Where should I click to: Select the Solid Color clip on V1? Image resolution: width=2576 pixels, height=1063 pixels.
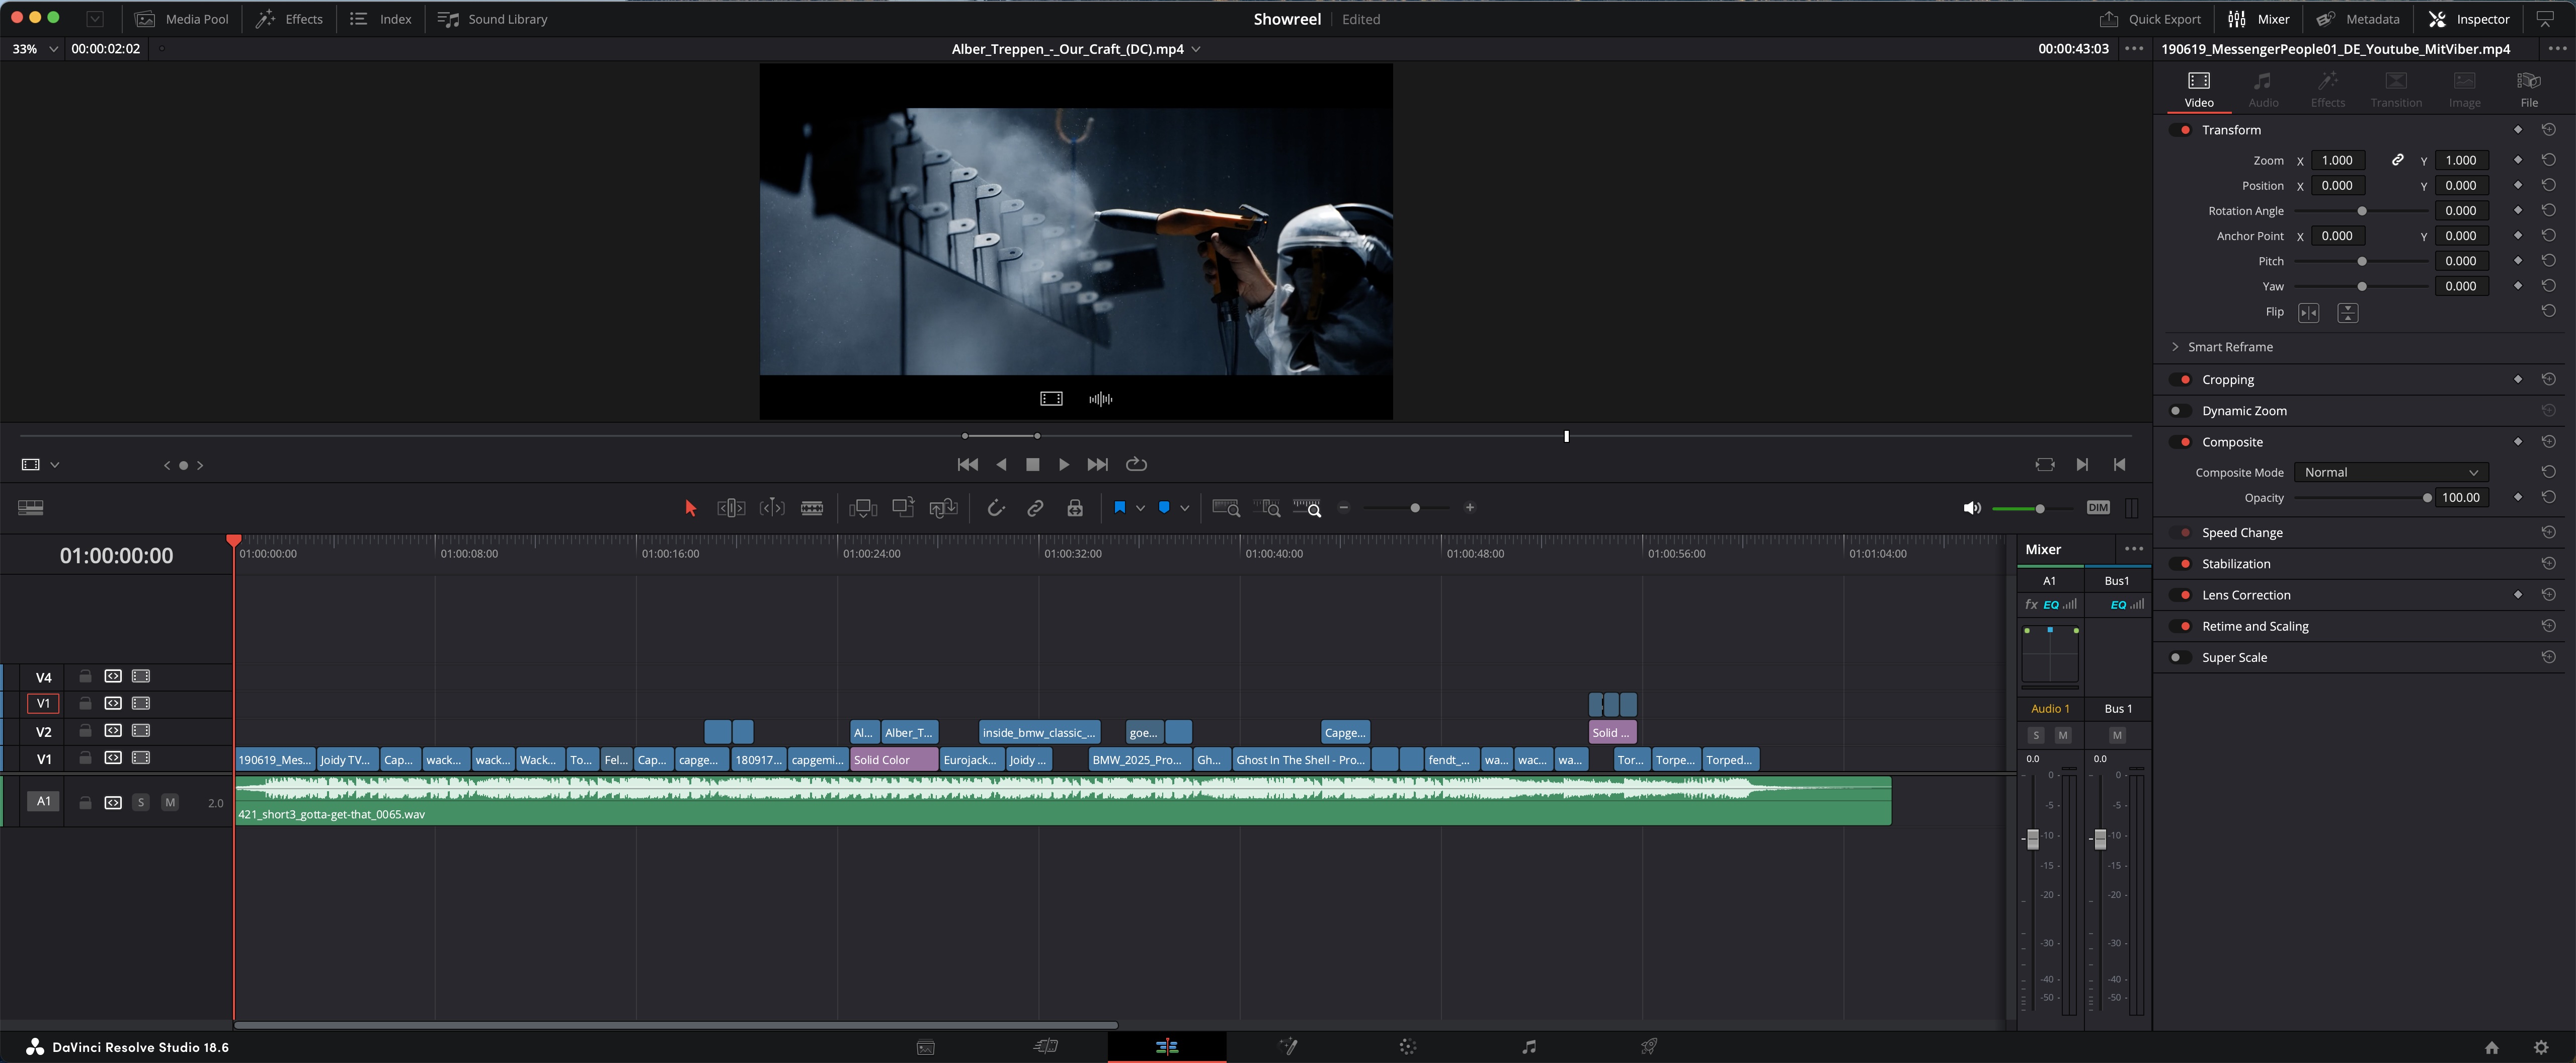pyautogui.click(x=894, y=760)
